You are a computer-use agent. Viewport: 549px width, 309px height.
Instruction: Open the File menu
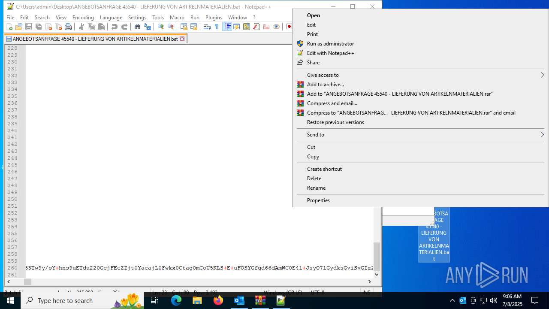[10, 18]
